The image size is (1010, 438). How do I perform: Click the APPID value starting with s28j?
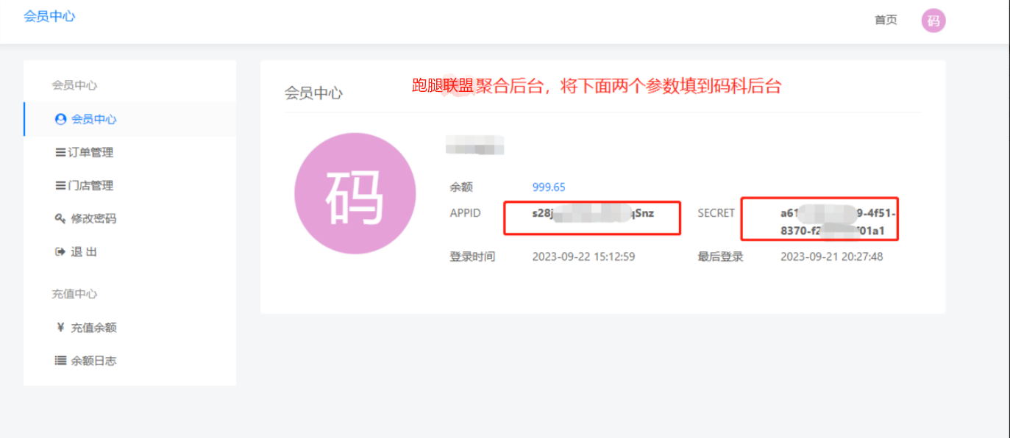click(593, 214)
